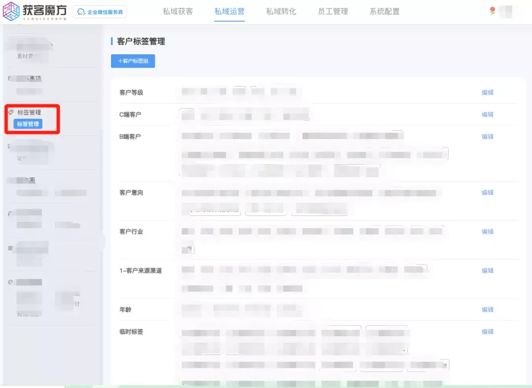The width and height of the screenshot is (532, 388).
Task: Select the 私域运营 tab
Action: [229, 11]
